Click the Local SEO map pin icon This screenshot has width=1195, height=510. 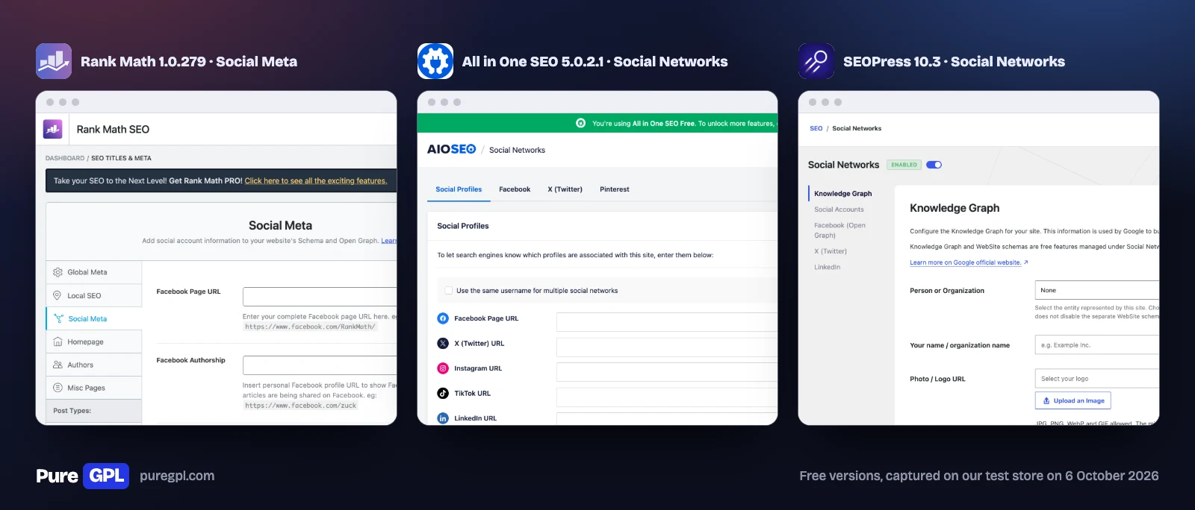click(58, 295)
